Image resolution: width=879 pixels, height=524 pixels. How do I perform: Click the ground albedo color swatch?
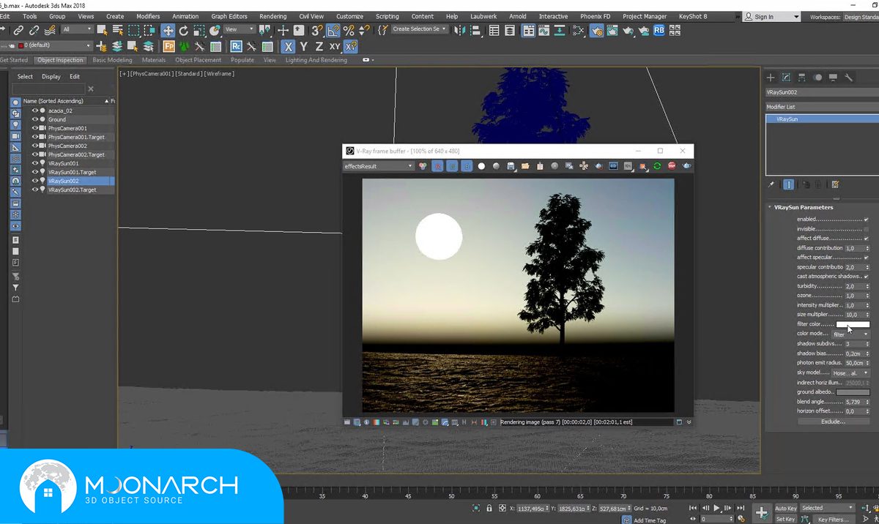point(853,392)
